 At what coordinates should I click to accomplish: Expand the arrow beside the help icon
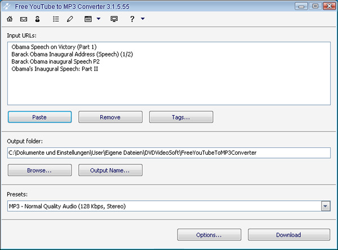pyautogui.click(x=143, y=19)
